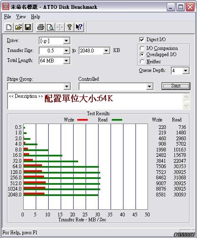Expand the Drive dropdown
The image size is (197, 238).
pos(66,41)
